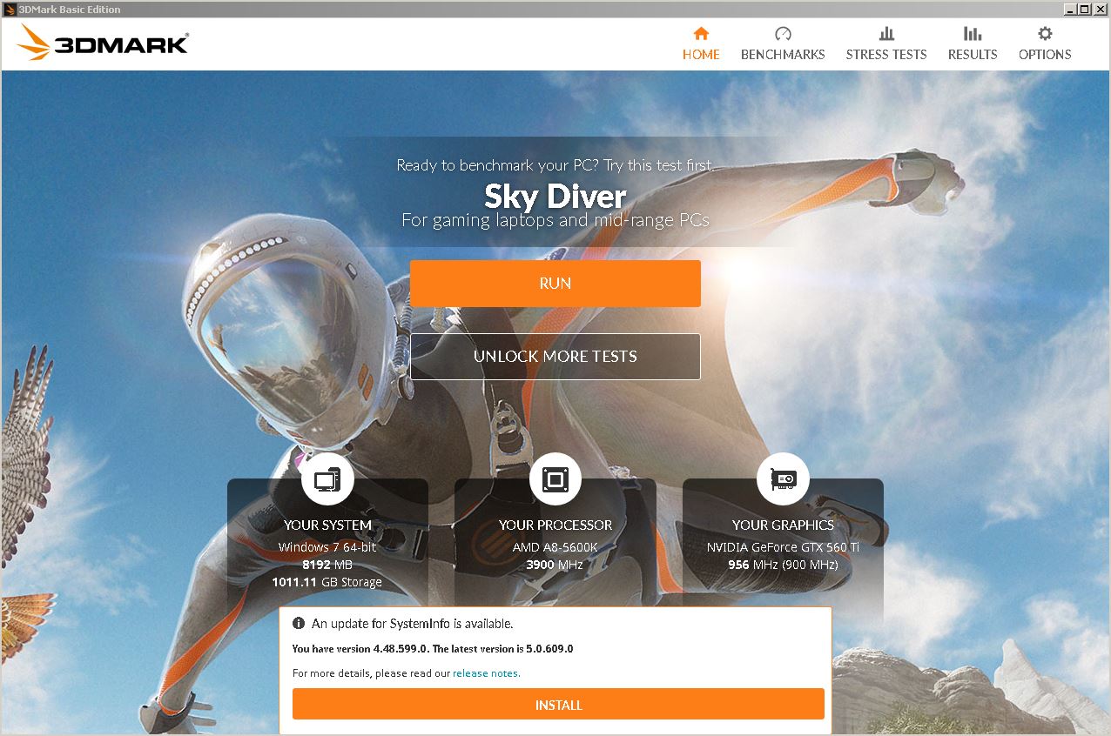Click the AMD A8-5600K processor name
This screenshot has height=736, width=1111.
coord(555,547)
